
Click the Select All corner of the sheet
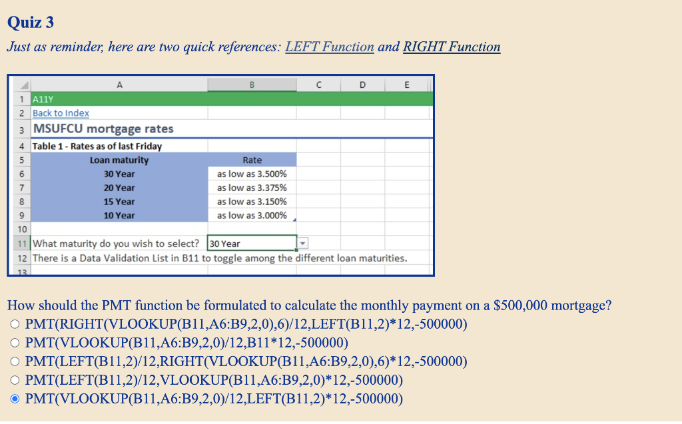[22, 85]
